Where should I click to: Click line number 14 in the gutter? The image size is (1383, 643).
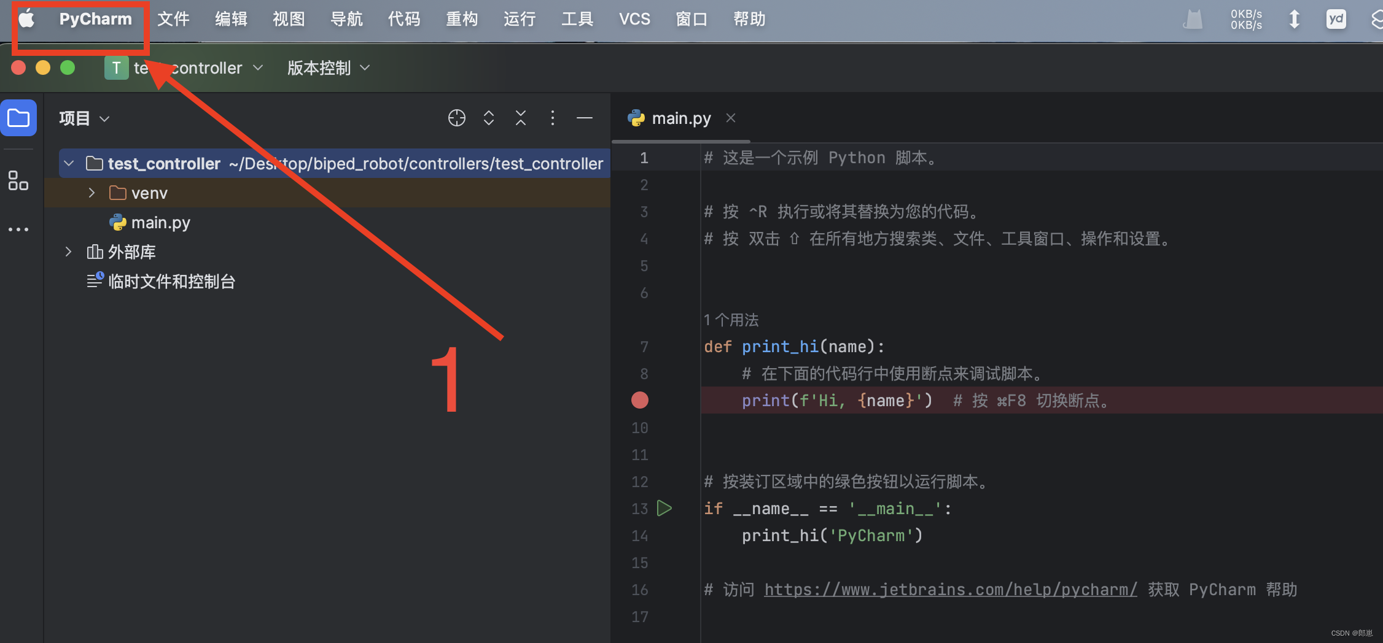point(640,536)
